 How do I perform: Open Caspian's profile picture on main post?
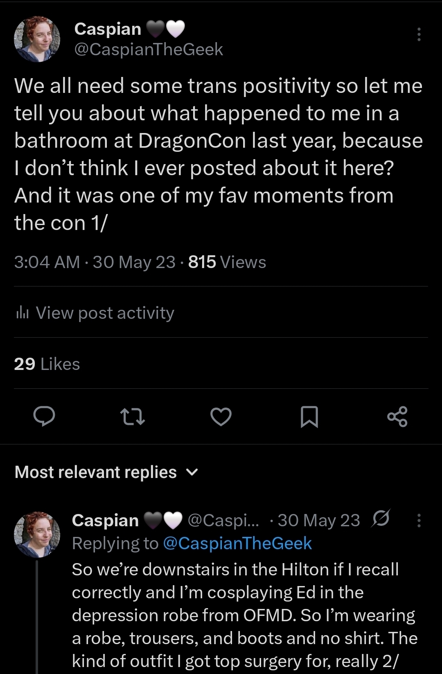(x=37, y=39)
